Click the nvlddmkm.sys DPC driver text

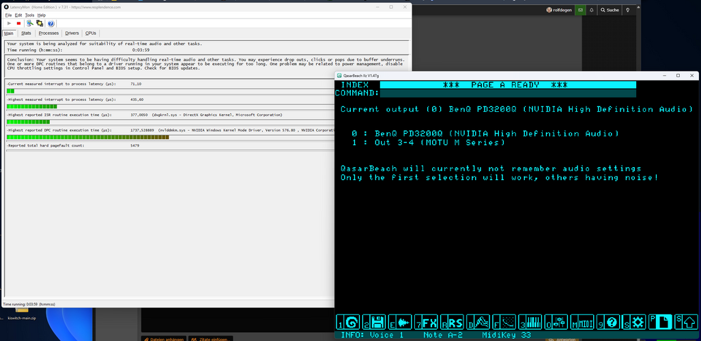(x=246, y=130)
